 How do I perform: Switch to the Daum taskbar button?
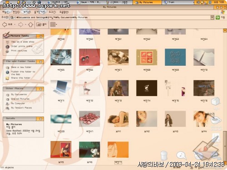[89, 2]
